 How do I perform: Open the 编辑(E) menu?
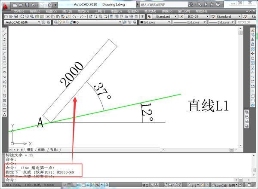click(x=35, y=11)
